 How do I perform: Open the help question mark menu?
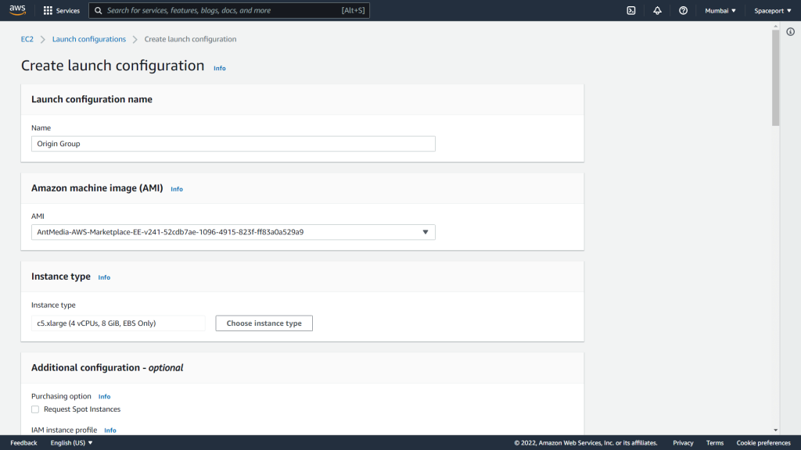click(683, 10)
